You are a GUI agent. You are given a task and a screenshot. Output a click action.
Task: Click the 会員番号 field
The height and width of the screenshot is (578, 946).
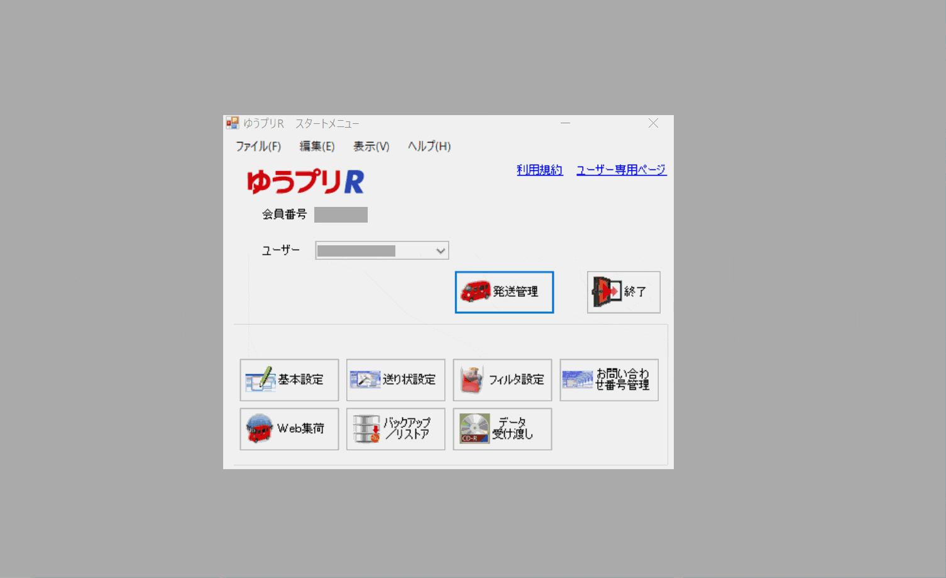click(341, 215)
